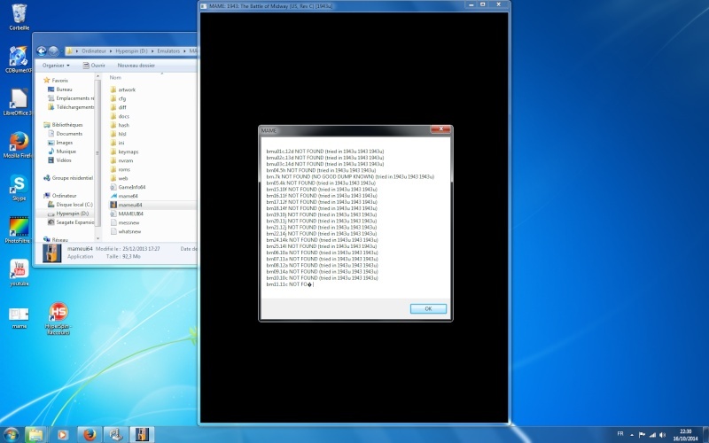Screen dimensions: 709x443
Task: Select the ini folder
Action: [x=117, y=143]
